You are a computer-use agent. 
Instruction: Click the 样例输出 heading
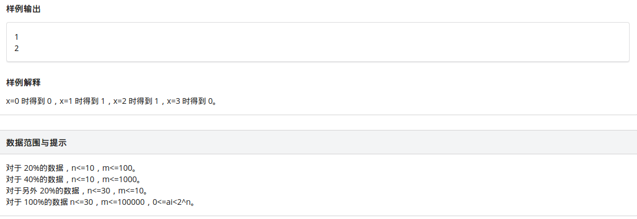coord(23,9)
